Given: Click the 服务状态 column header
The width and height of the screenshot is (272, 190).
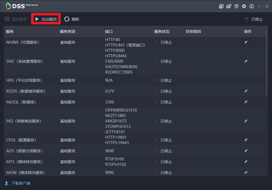Looking at the screenshot, I should click(162, 31).
